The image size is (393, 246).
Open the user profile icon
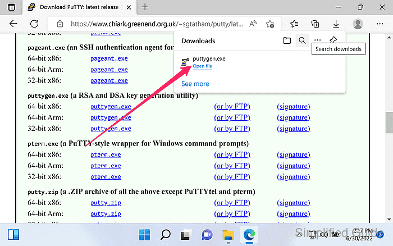[x=358, y=24]
